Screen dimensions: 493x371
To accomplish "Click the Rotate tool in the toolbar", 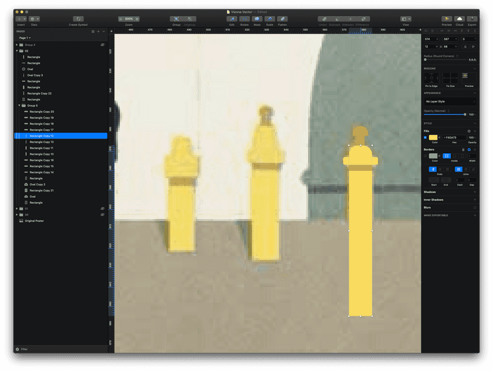I will click(245, 19).
